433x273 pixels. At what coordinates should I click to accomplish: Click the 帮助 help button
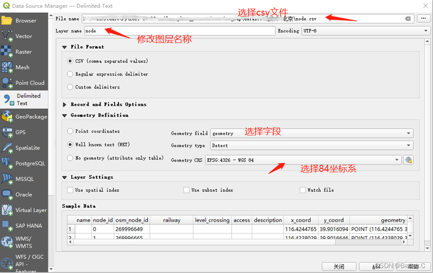coord(413,266)
